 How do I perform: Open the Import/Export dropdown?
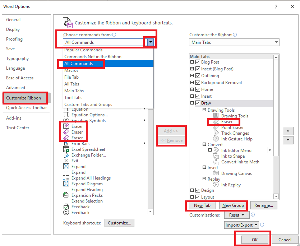point(241,225)
